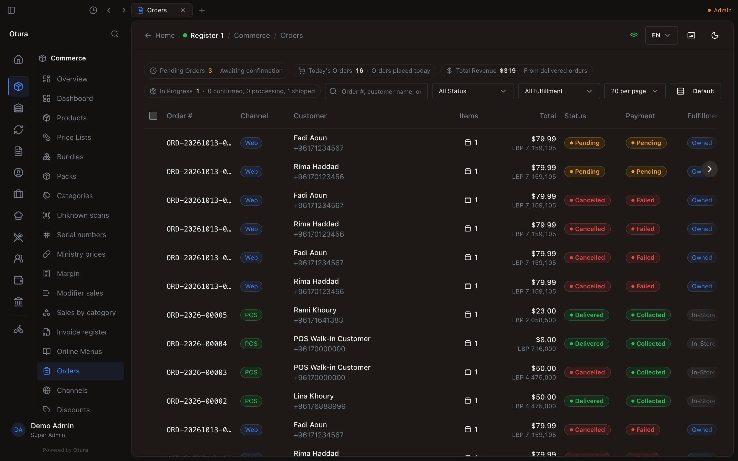Go forward with the right arrow
The height and width of the screenshot is (461, 738).
click(x=124, y=10)
